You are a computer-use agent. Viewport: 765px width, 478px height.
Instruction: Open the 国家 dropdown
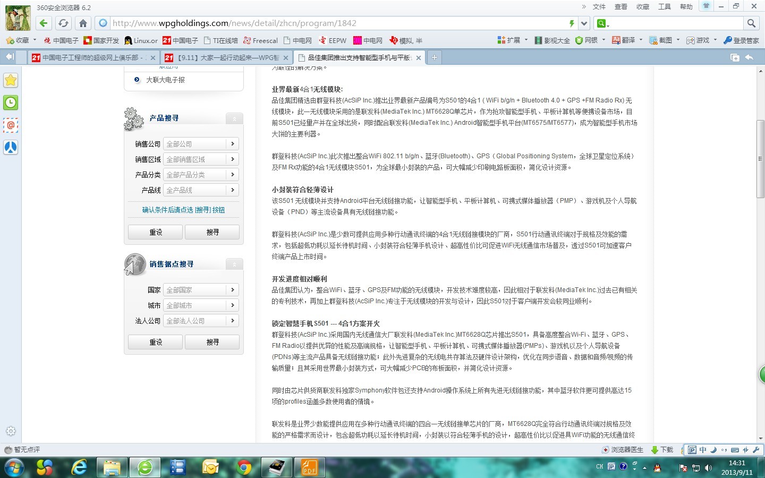click(201, 290)
